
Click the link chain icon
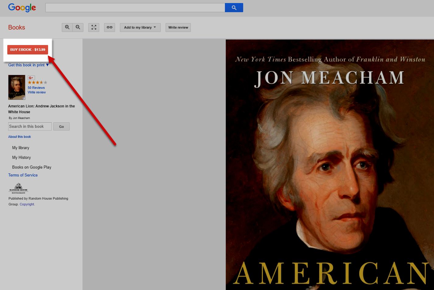(110, 27)
